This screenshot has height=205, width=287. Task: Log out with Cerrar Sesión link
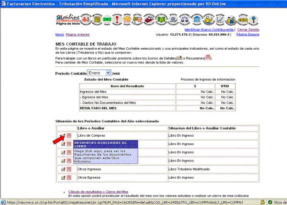pyautogui.click(x=248, y=30)
